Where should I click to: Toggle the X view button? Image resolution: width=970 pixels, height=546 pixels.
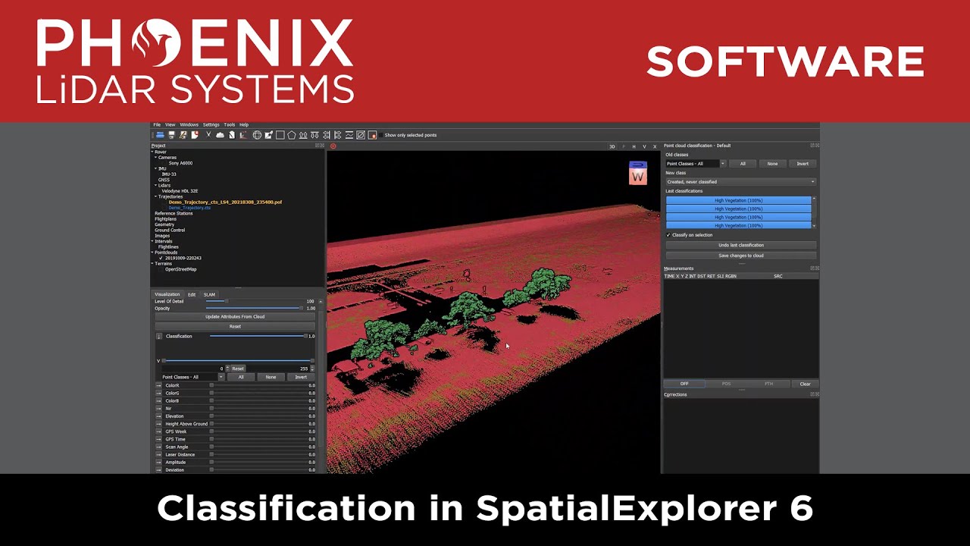(x=655, y=146)
